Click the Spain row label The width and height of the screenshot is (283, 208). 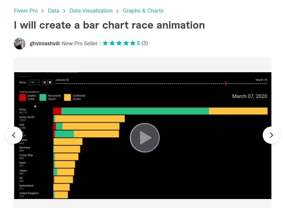[23, 163]
